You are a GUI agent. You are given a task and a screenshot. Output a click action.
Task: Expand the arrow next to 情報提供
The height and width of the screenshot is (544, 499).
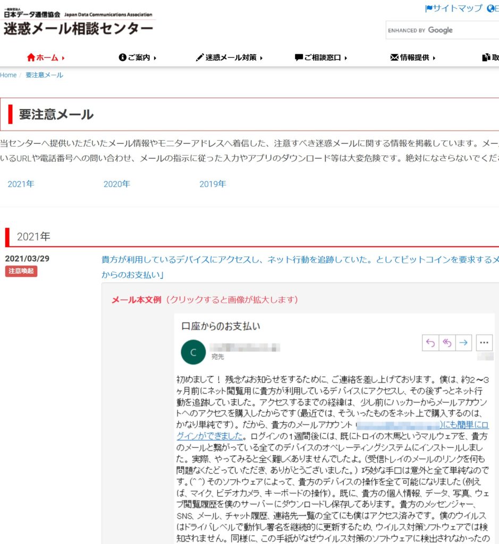[434, 58]
